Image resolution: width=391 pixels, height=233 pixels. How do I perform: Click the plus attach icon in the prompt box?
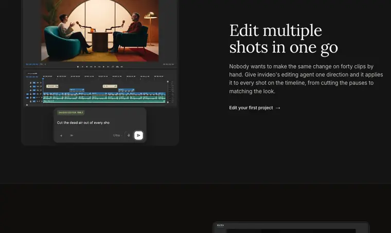61,135
